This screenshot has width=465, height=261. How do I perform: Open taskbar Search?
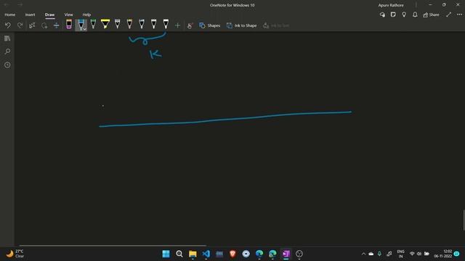coord(179,254)
